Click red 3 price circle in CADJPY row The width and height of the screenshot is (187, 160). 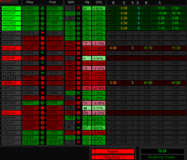[42, 38]
